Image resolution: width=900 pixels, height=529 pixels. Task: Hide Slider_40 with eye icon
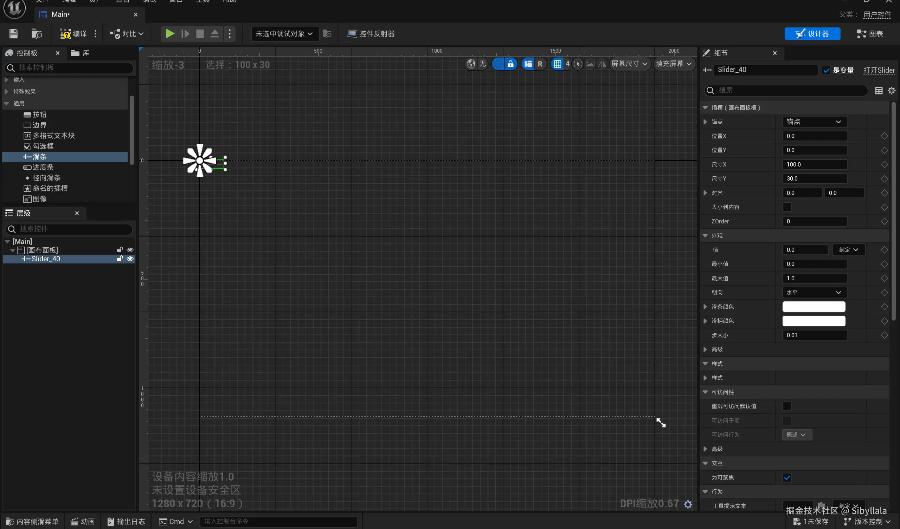coord(130,259)
